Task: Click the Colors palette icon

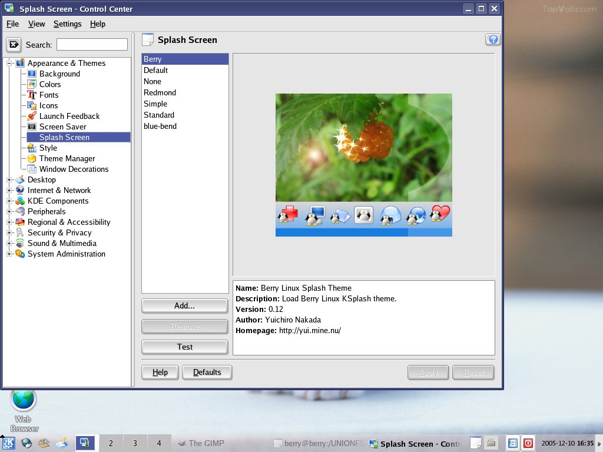Action: tap(32, 84)
